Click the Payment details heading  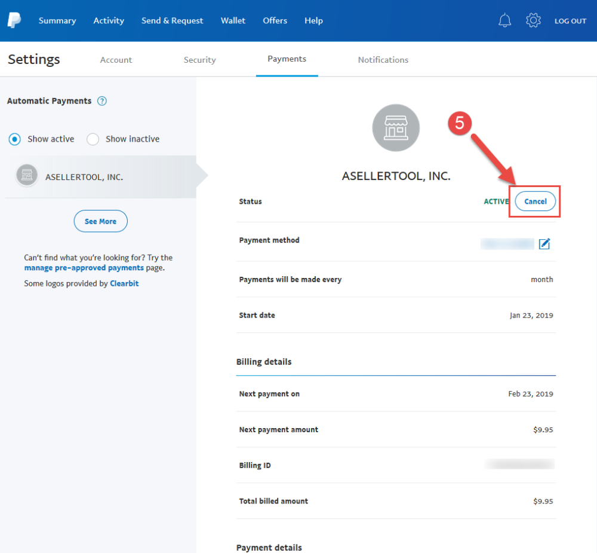click(x=269, y=548)
